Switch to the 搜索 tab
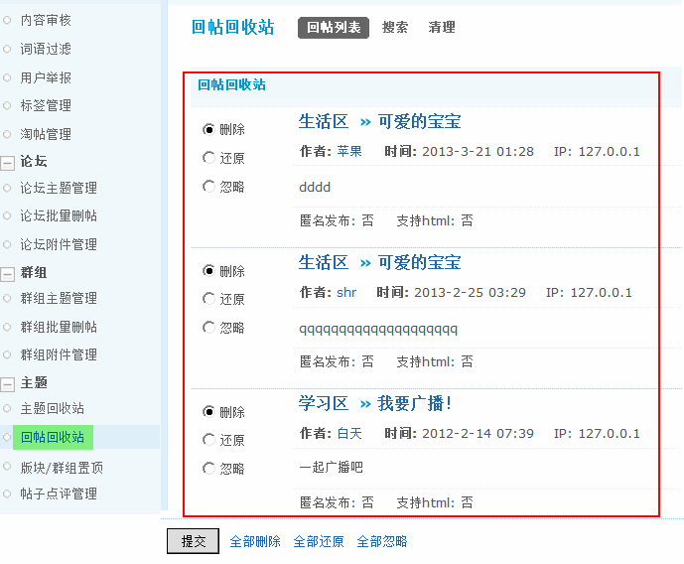This screenshot has width=684, height=564. 395,28
